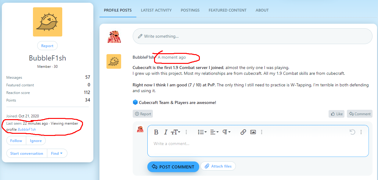Open the Find dropdown
378x180 pixels.
[57, 153]
